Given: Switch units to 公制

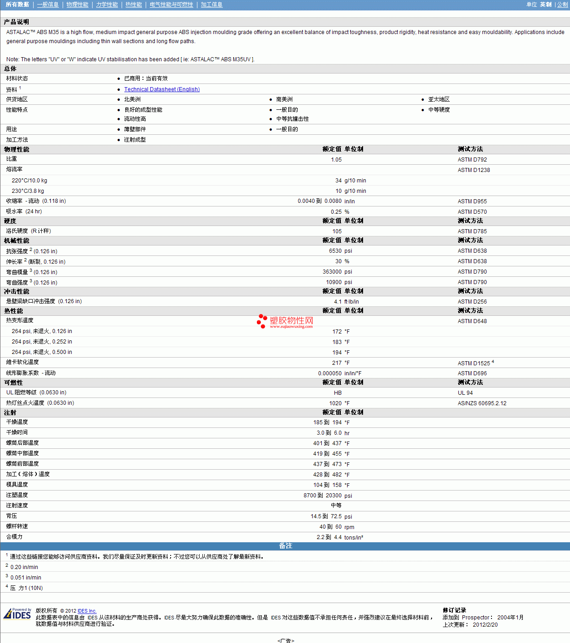Looking at the screenshot, I should click(562, 5).
